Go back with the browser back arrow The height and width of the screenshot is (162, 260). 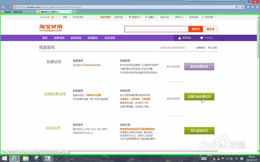click(4, 7)
